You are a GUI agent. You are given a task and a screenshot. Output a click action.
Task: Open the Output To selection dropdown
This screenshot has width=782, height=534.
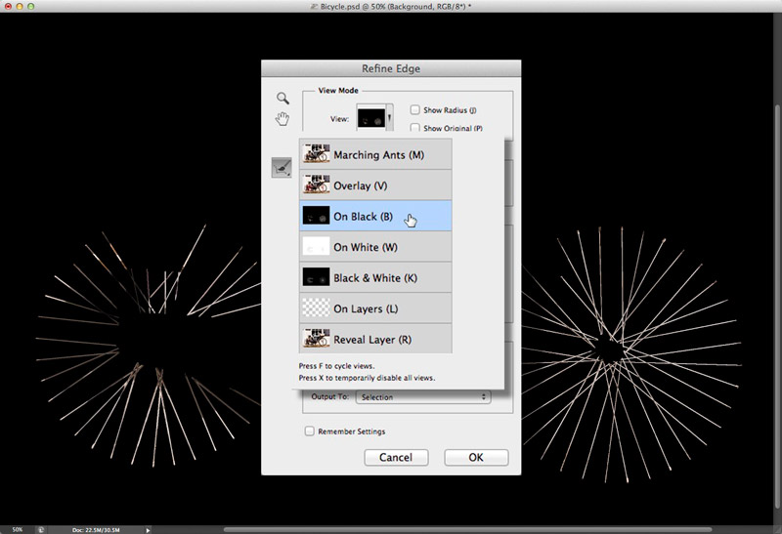423,397
